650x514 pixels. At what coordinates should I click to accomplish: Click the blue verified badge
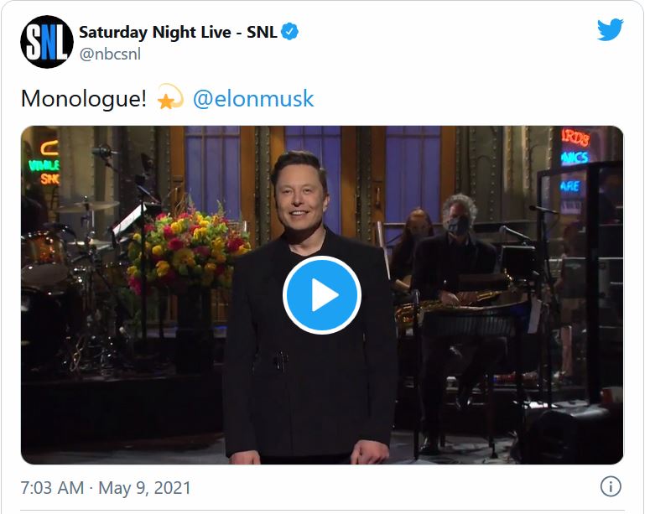pos(291,33)
